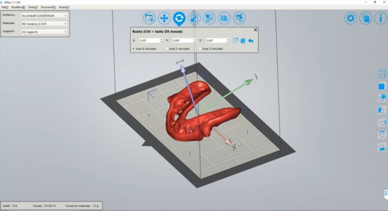Screen dimensions: 388x211
Task: Click the information icon
Action: point(380,18)
